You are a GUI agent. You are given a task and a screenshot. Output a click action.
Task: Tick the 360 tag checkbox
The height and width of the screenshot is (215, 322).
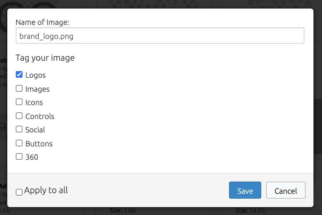click(19, 156)
